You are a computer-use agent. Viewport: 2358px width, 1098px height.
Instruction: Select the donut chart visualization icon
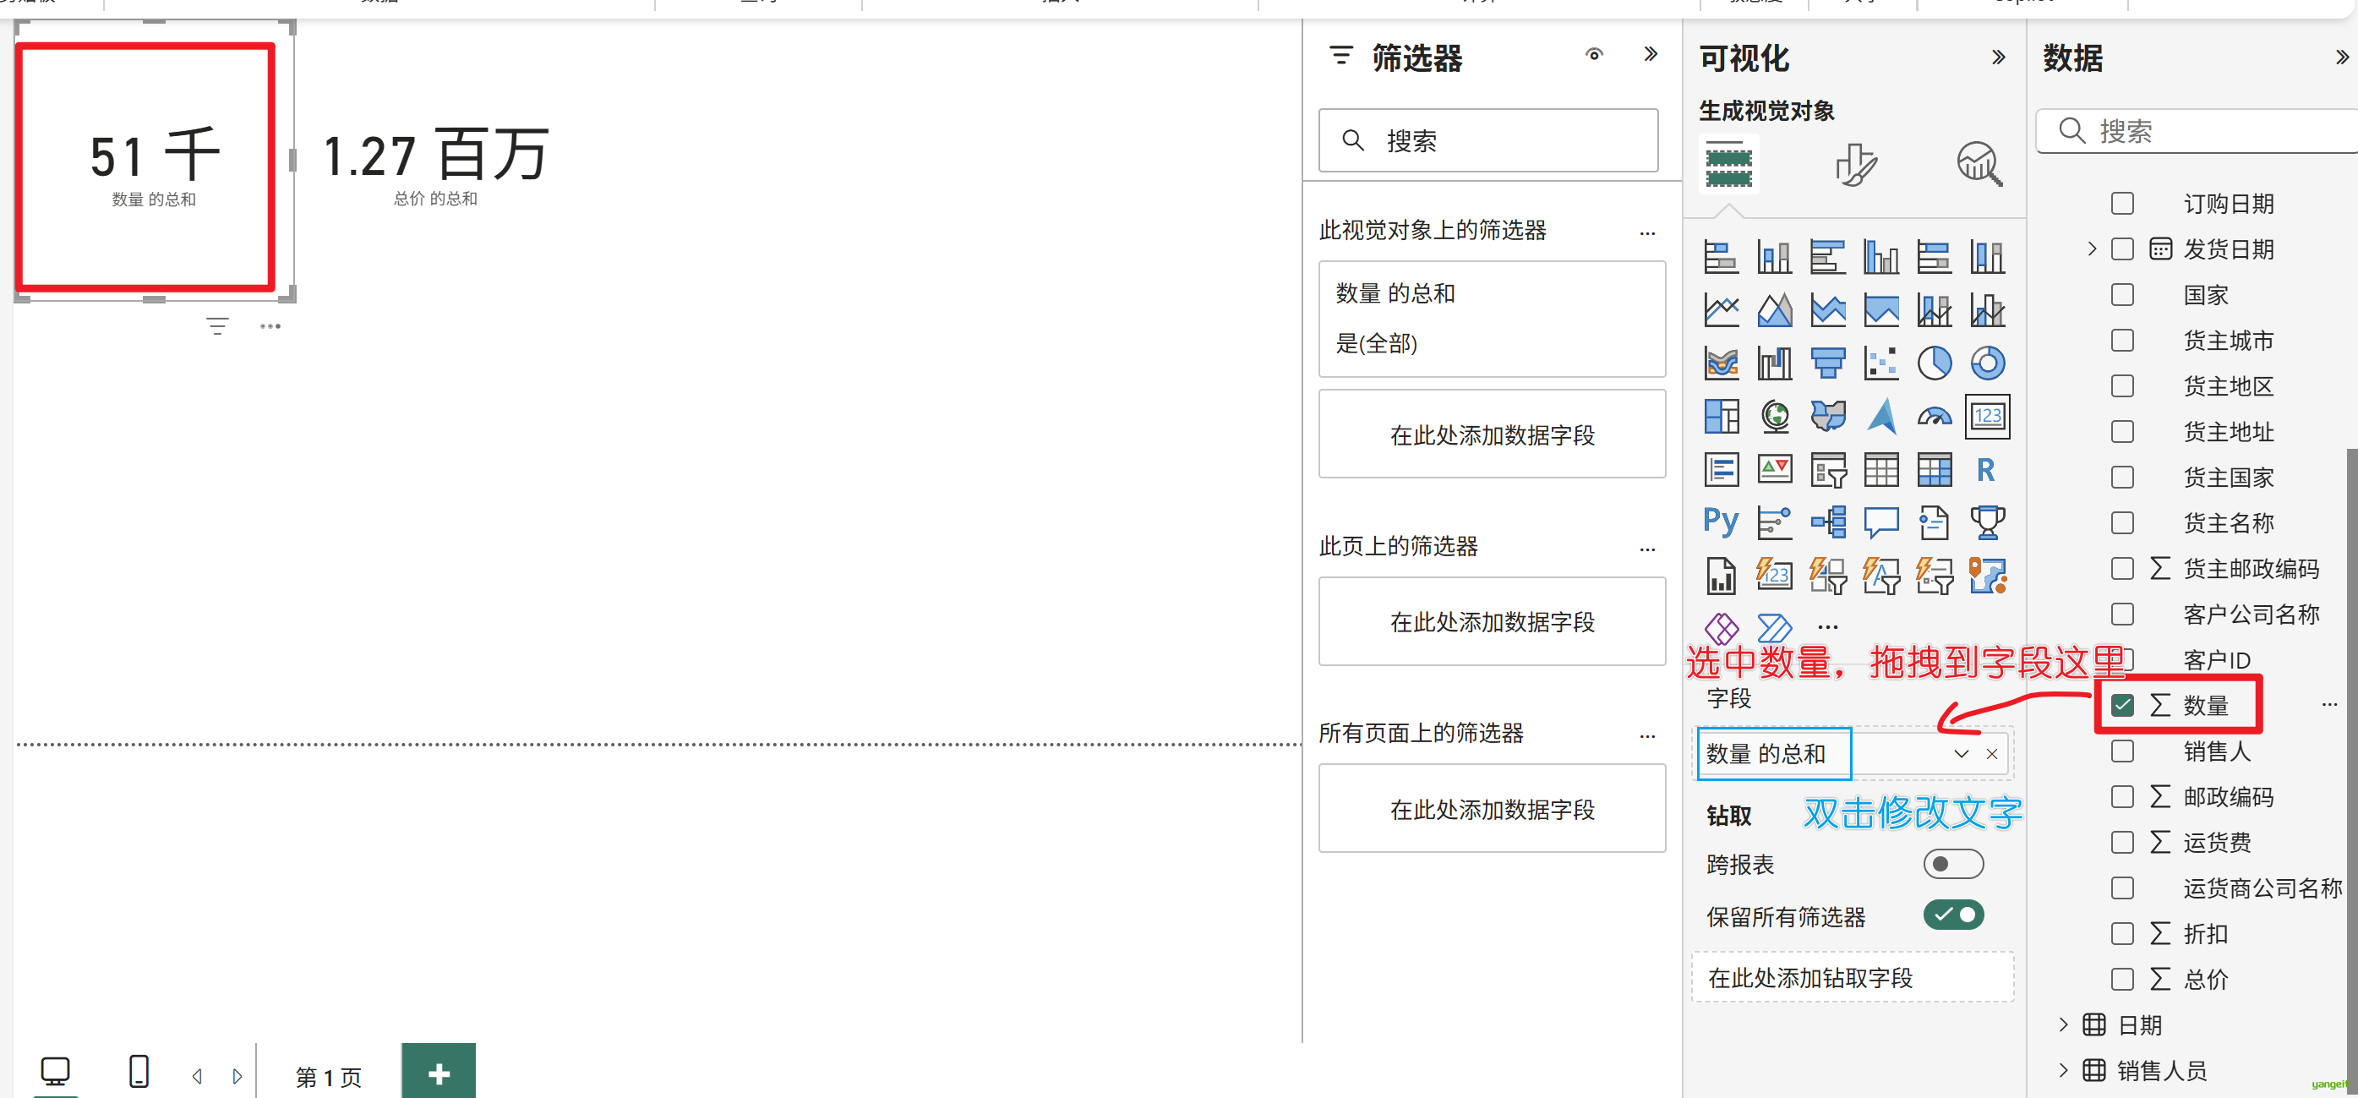click(1986, 363)
